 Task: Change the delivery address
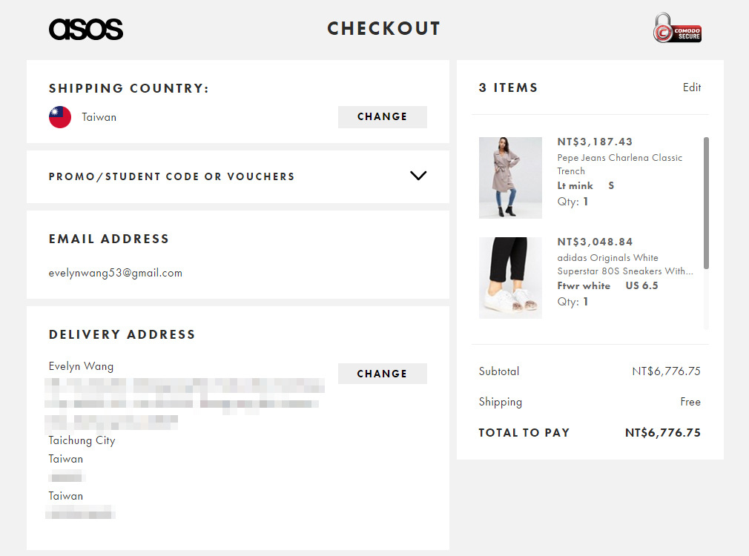coord(382,374)
